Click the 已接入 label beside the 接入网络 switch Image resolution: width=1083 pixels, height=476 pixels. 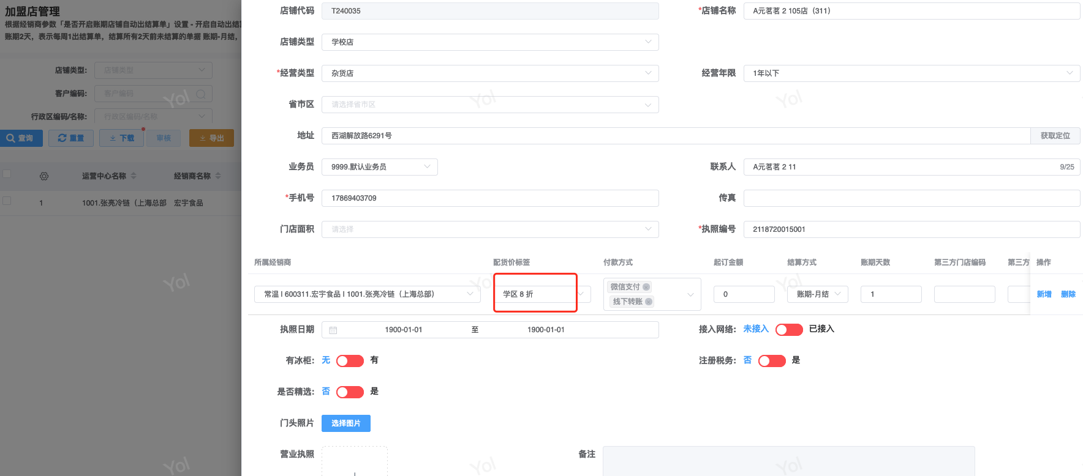[x=821, y=329]
